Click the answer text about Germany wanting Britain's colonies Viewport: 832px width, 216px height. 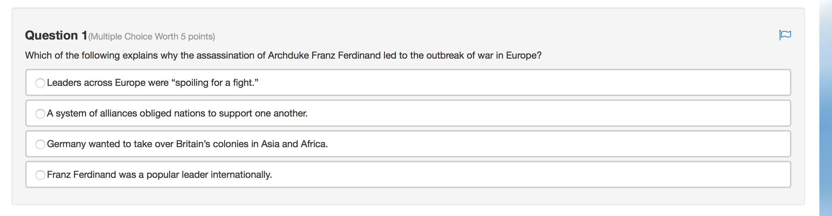187,144
